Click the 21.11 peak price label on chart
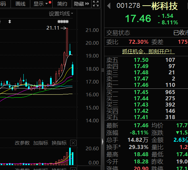Viewport: 188px width, 170px height. point(53,28)
